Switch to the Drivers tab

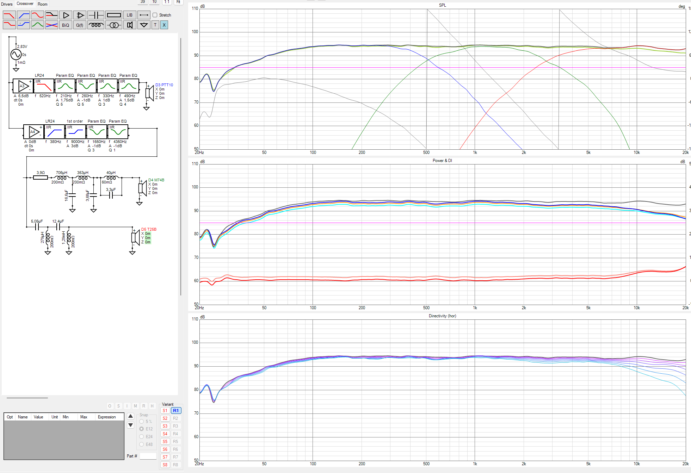(7, 4)
